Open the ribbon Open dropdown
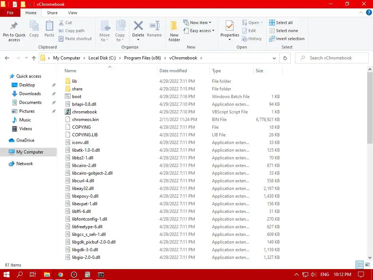 point(262,23)
